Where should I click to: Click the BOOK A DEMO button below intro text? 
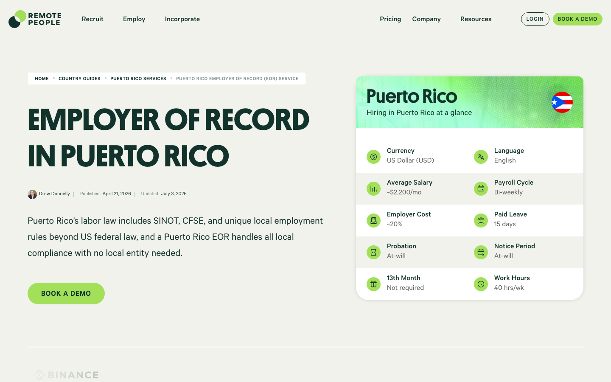66,293
